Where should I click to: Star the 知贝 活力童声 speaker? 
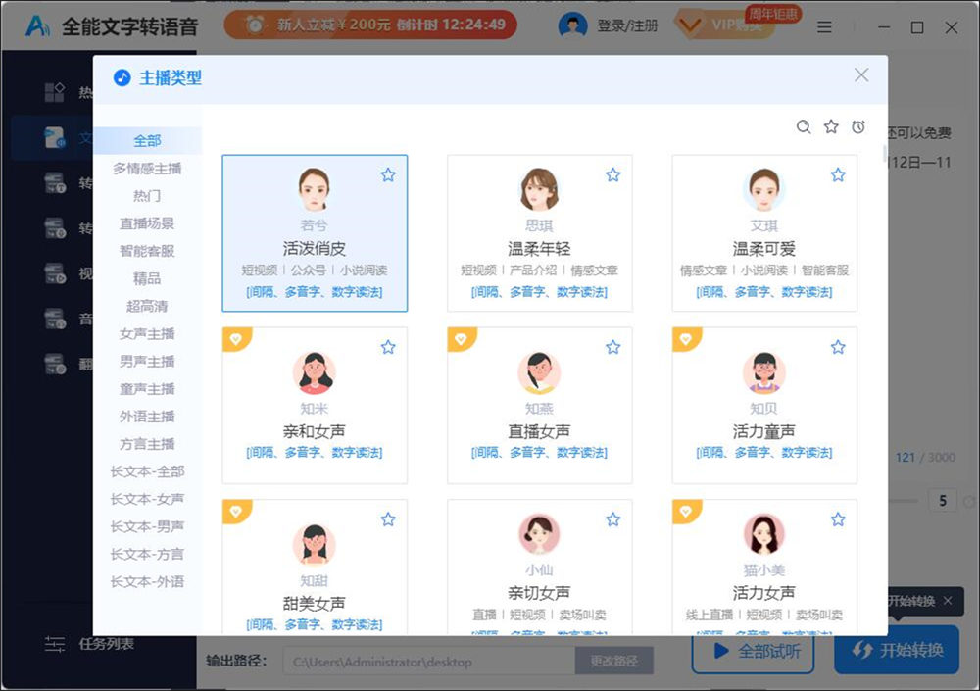tap(838, 346)
